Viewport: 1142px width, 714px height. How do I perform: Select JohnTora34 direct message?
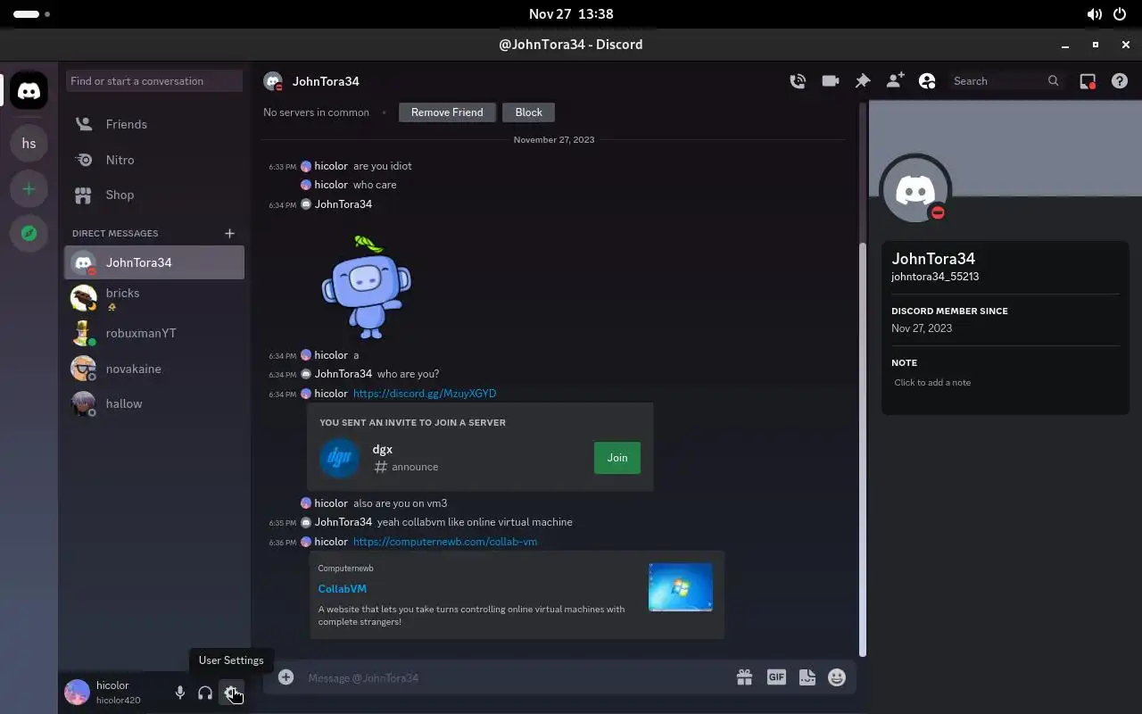[154, 262]
